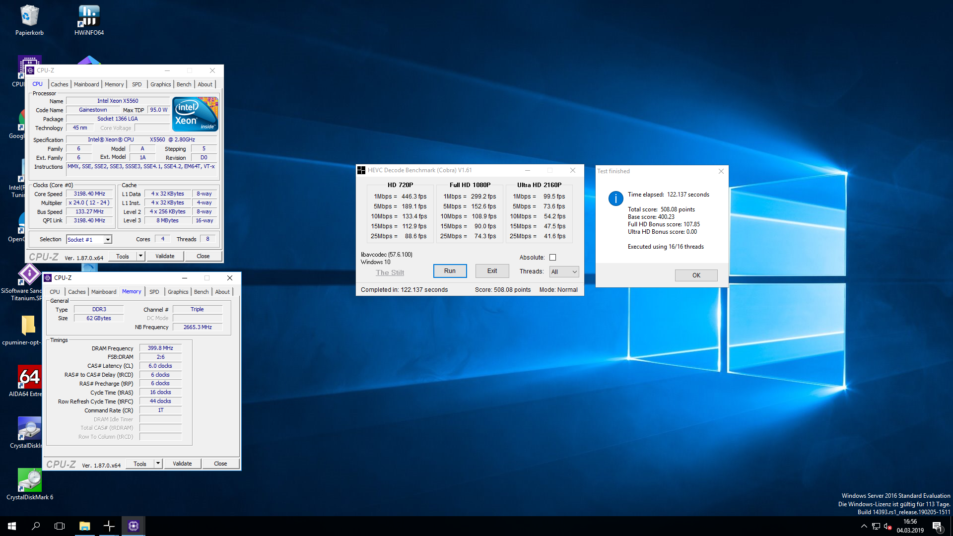Viewport: 953px width, 536px height.
Task: Open the Bench tab in lower CPU-Z
Action: (202, 292)
